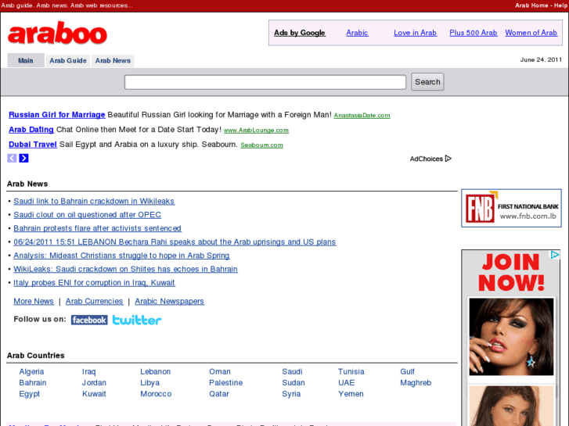This screenshot has width=569, height=426.
Task: Open the Arabic Newspapers link
Action: (170, 301)
